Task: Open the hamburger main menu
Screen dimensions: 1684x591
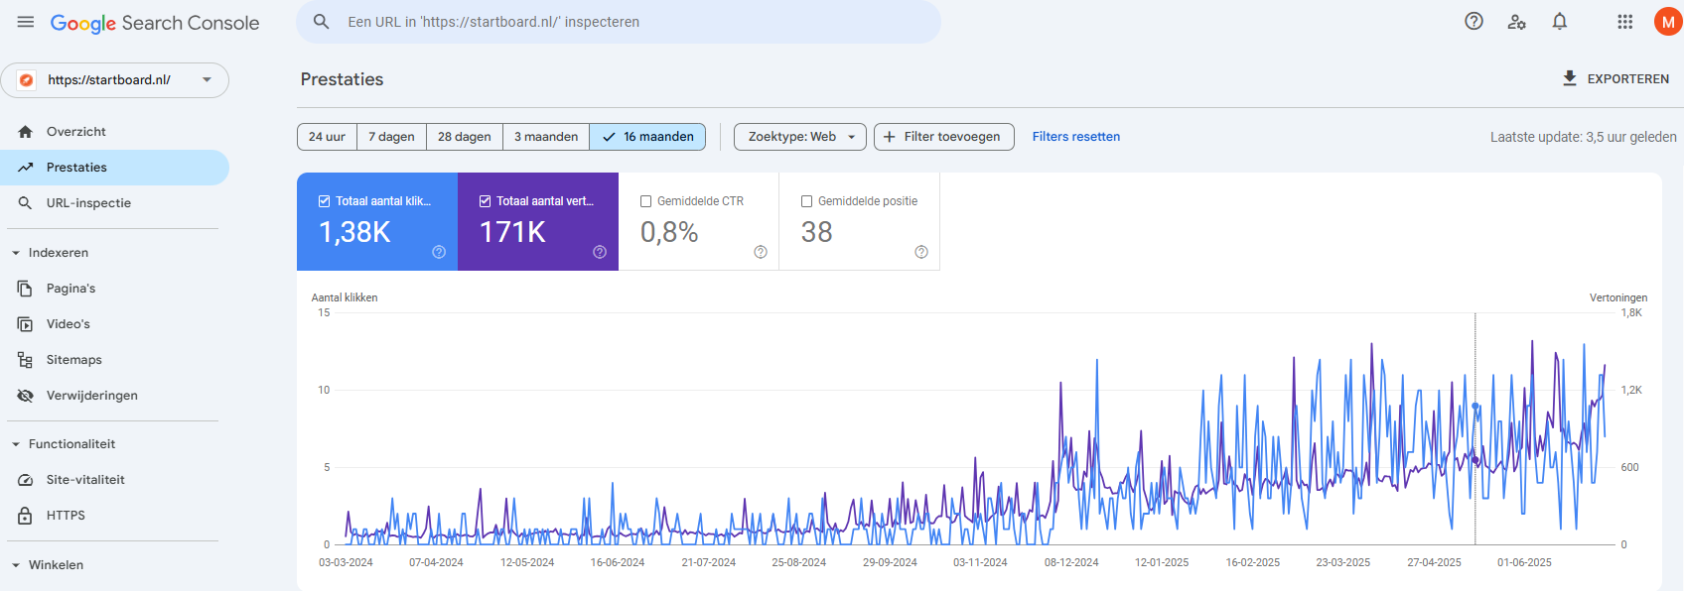Action: click(x=26, y=22)
